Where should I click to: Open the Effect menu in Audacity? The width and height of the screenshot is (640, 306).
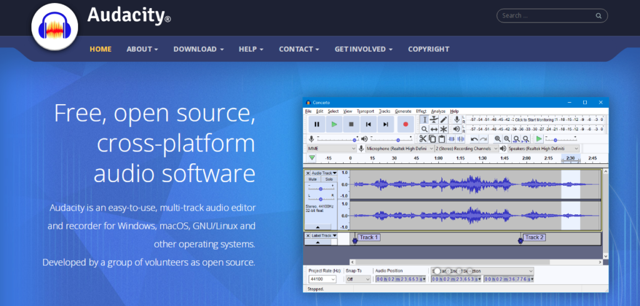(x=421, y=111)
